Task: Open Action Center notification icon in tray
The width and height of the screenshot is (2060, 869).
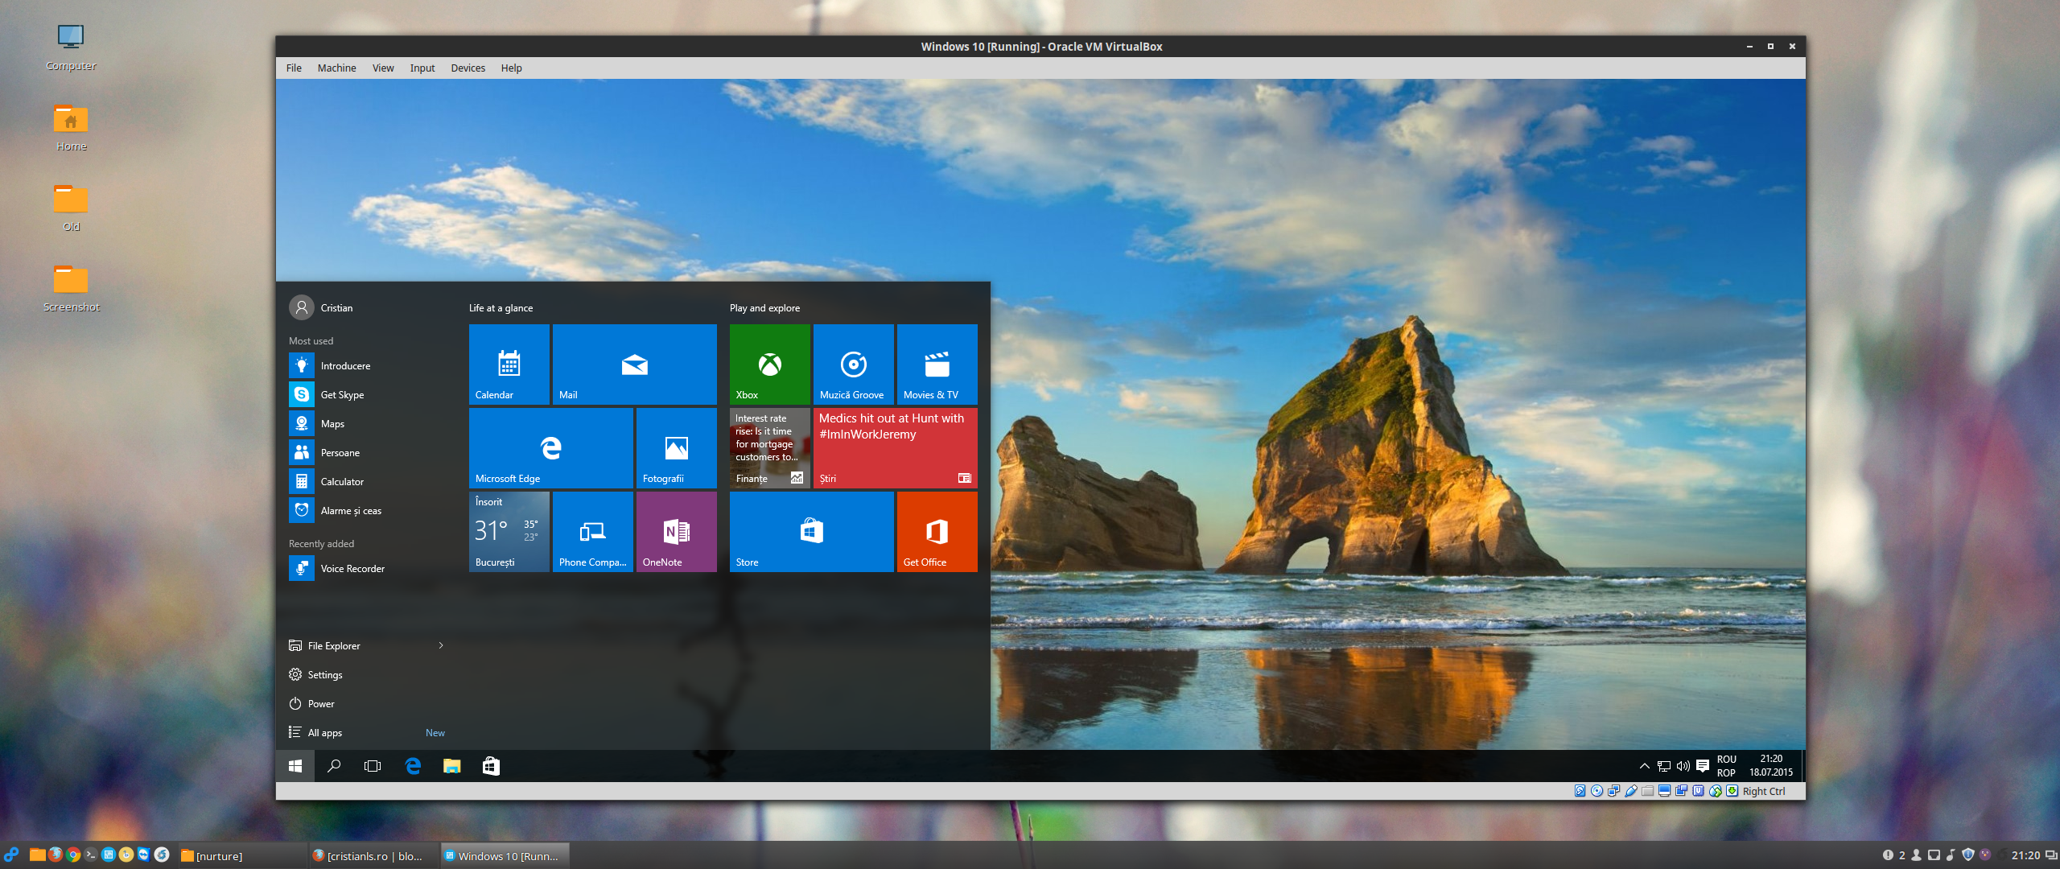Action: [1703, 766]
